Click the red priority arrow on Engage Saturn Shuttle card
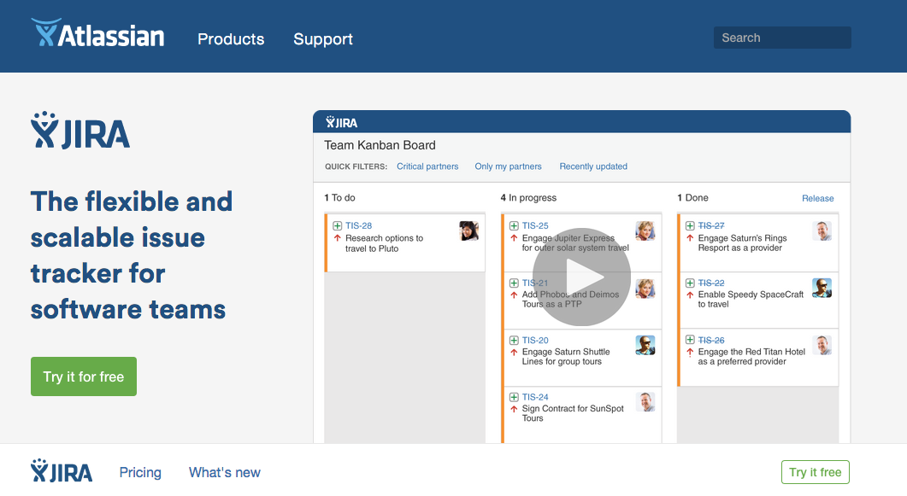Screen dimensions: 907x496 tap(514, 352)
